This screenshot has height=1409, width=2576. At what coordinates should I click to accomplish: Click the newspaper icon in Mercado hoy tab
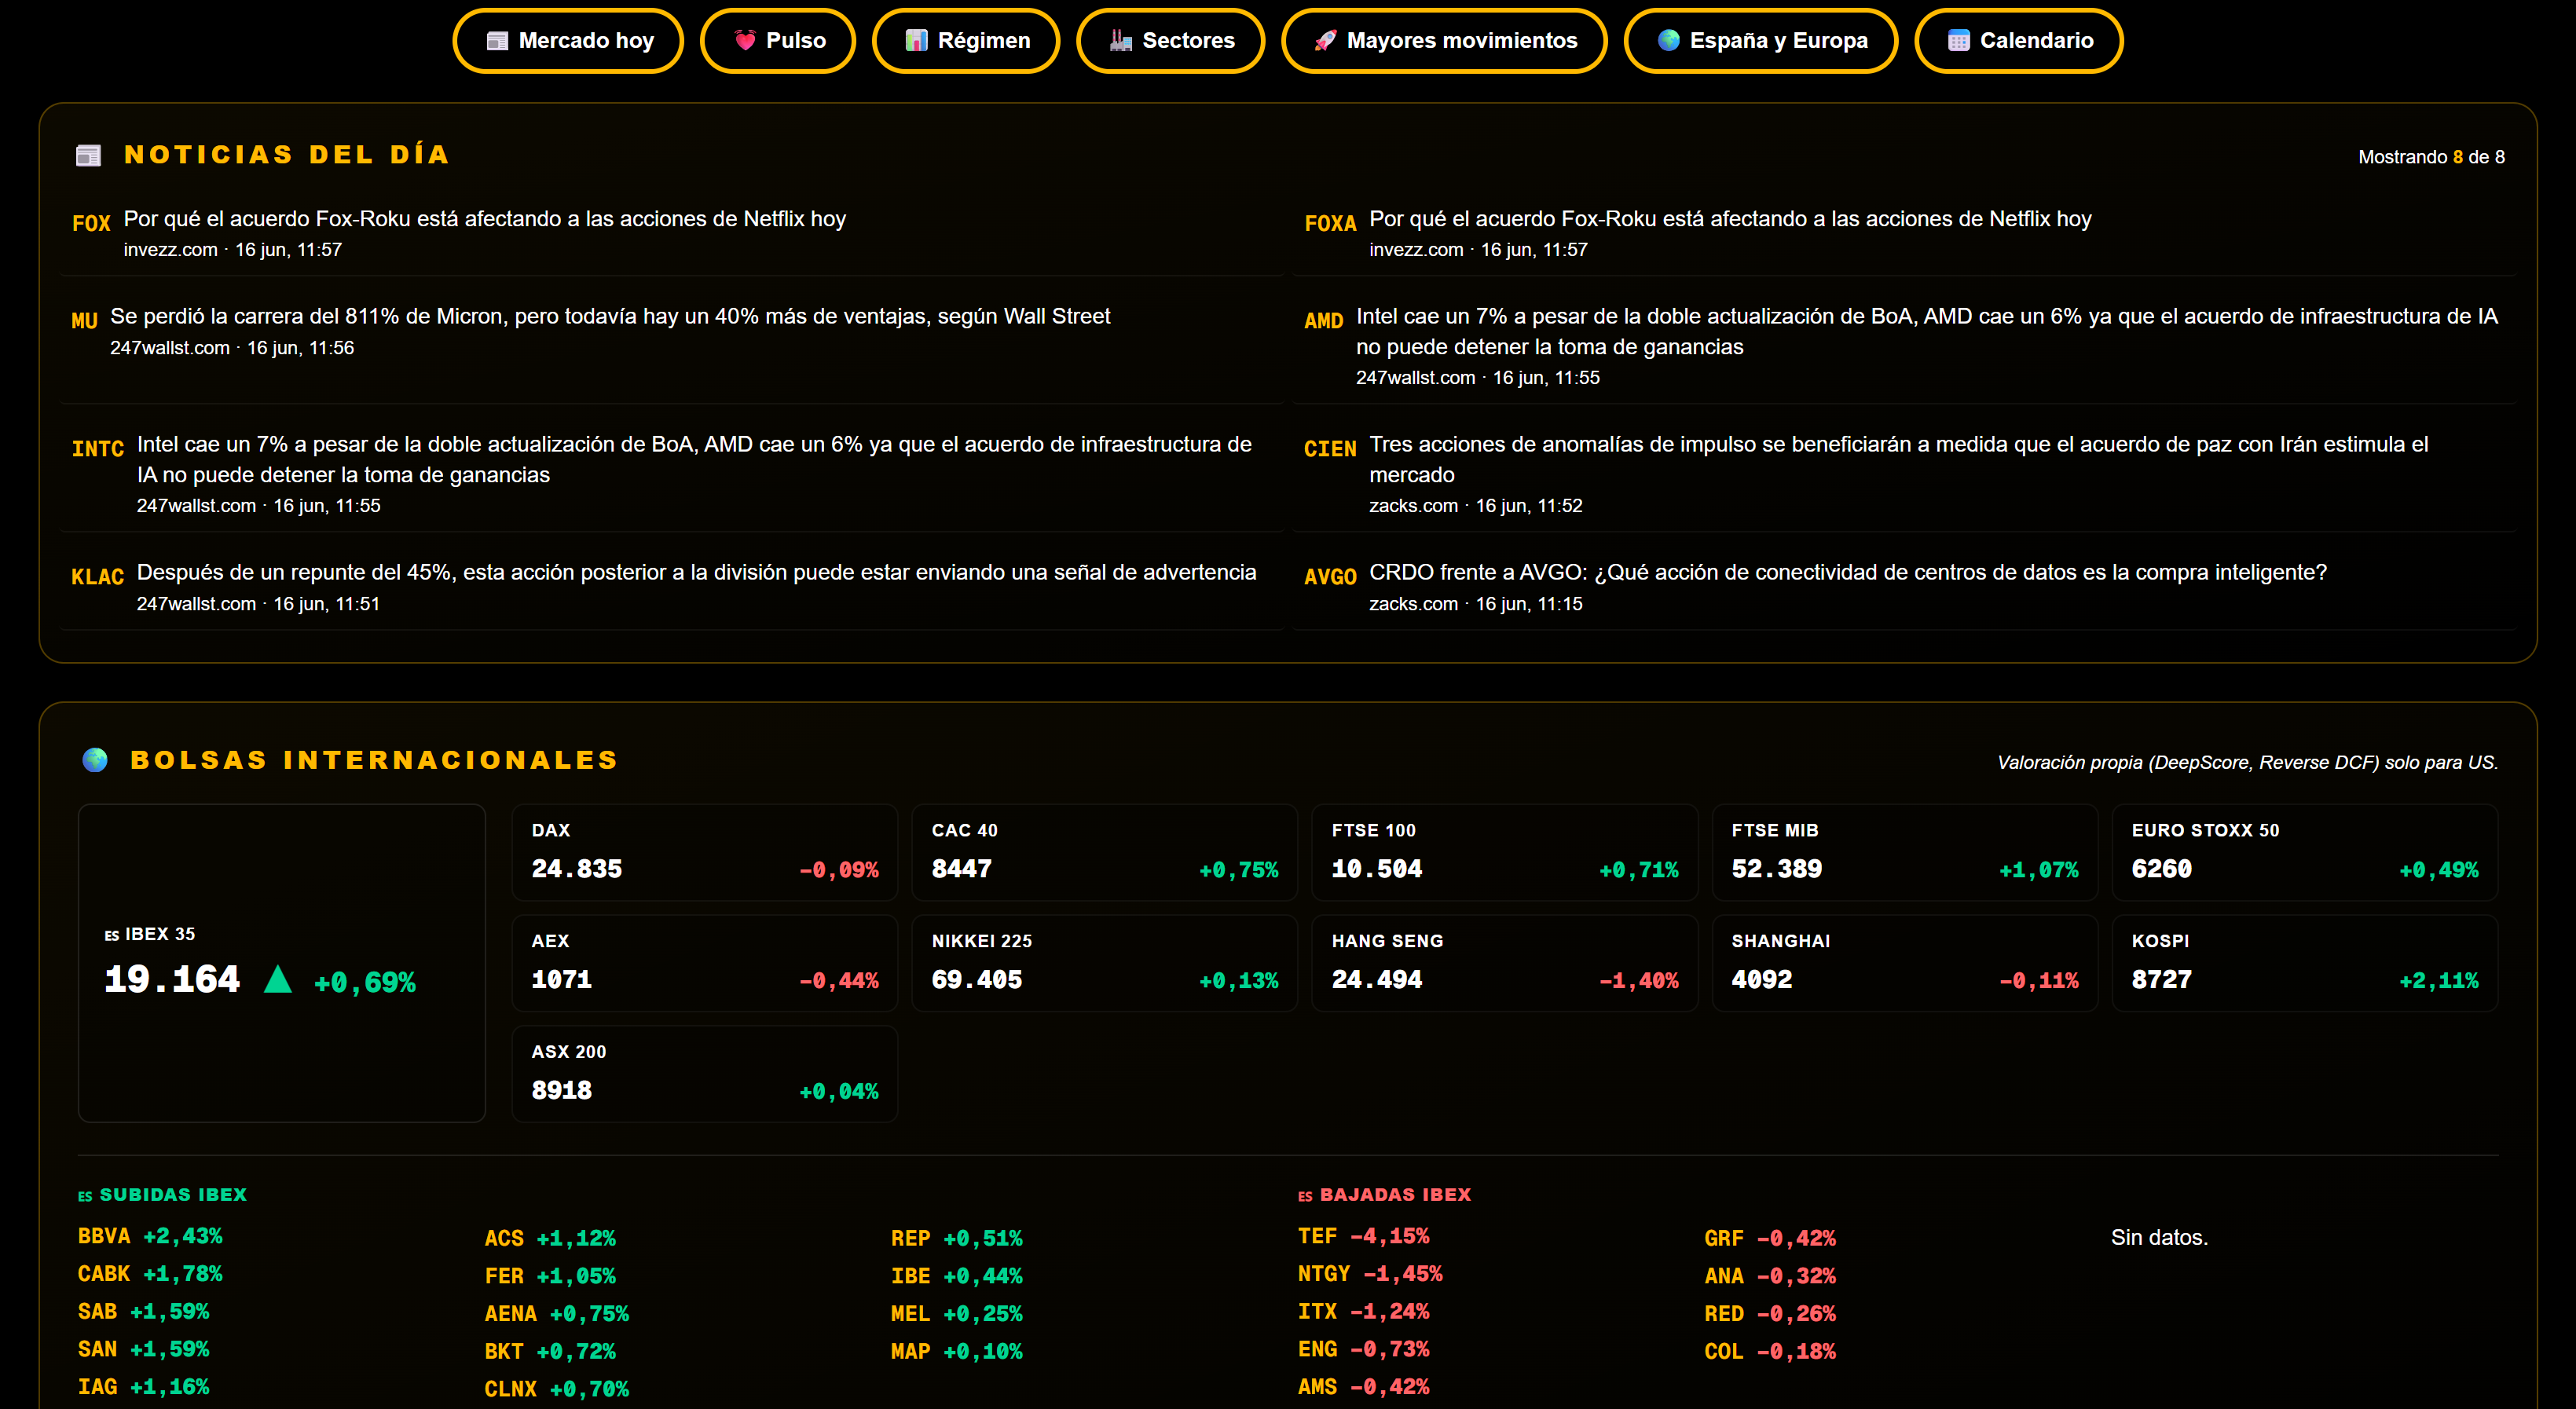pyautogui.click(x=497, y=41)
